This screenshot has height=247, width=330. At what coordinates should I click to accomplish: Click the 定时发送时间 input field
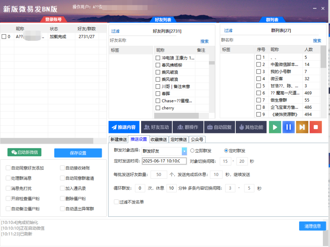click(164, 161)
